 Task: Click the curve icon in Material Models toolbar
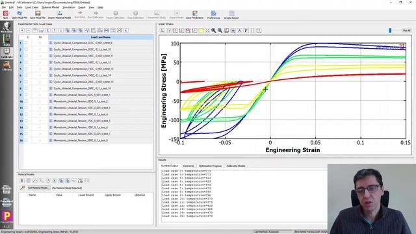pyautogui.click(x=35, y=181)
